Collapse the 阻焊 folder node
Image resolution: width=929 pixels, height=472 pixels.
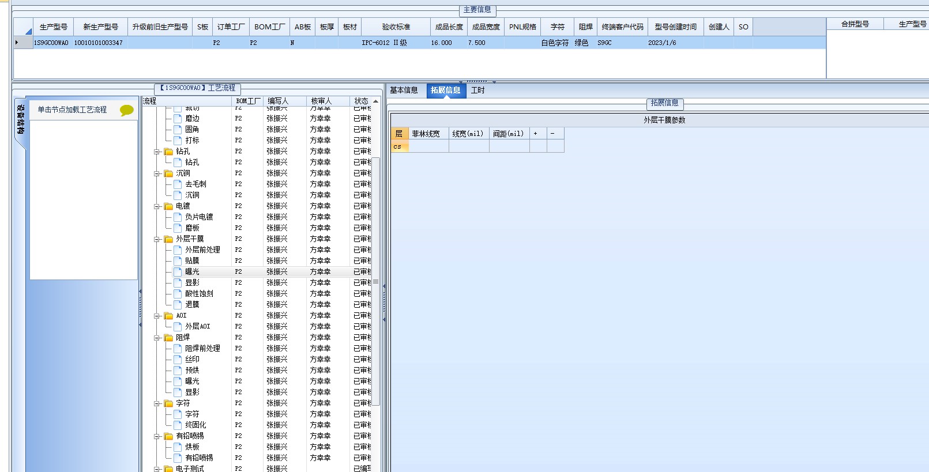157,338
